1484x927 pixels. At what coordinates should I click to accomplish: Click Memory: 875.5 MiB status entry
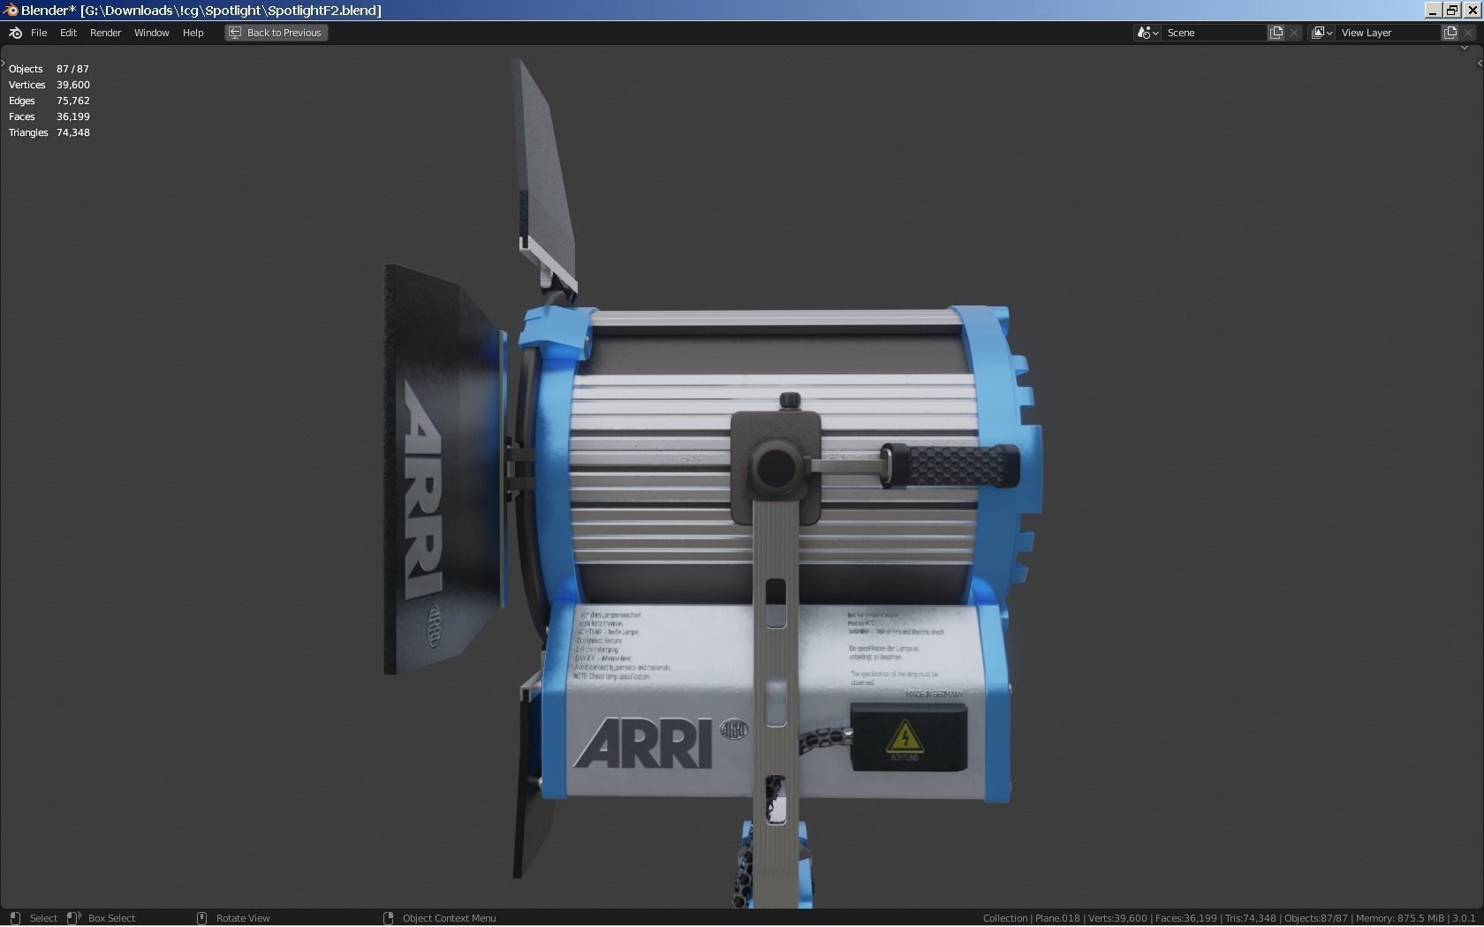pyautogui.click(x=1400, y=918)
